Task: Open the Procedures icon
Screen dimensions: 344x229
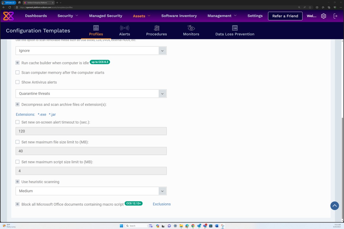Action: pyautogui.click(x=156, y=28)
